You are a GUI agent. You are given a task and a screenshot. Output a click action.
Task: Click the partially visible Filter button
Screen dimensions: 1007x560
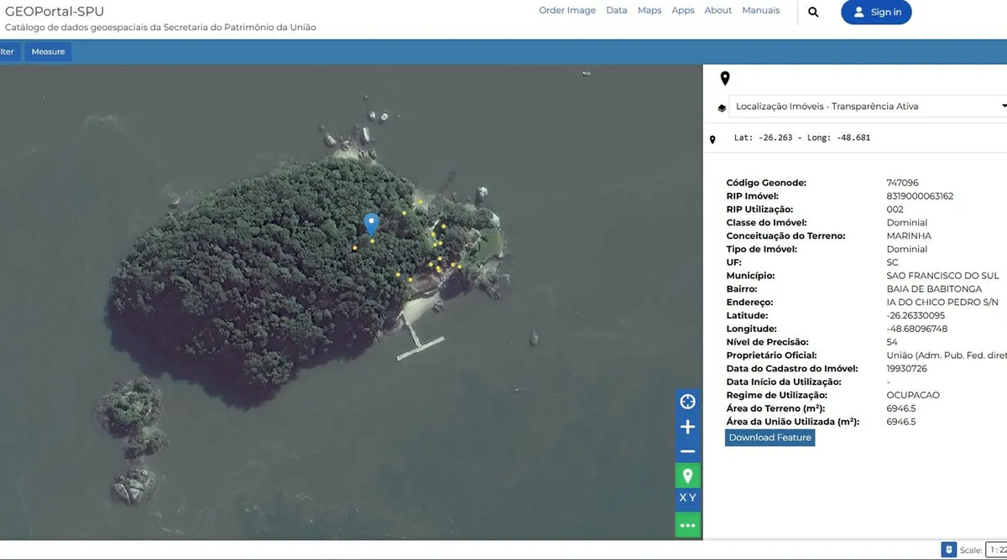[8, 52]
